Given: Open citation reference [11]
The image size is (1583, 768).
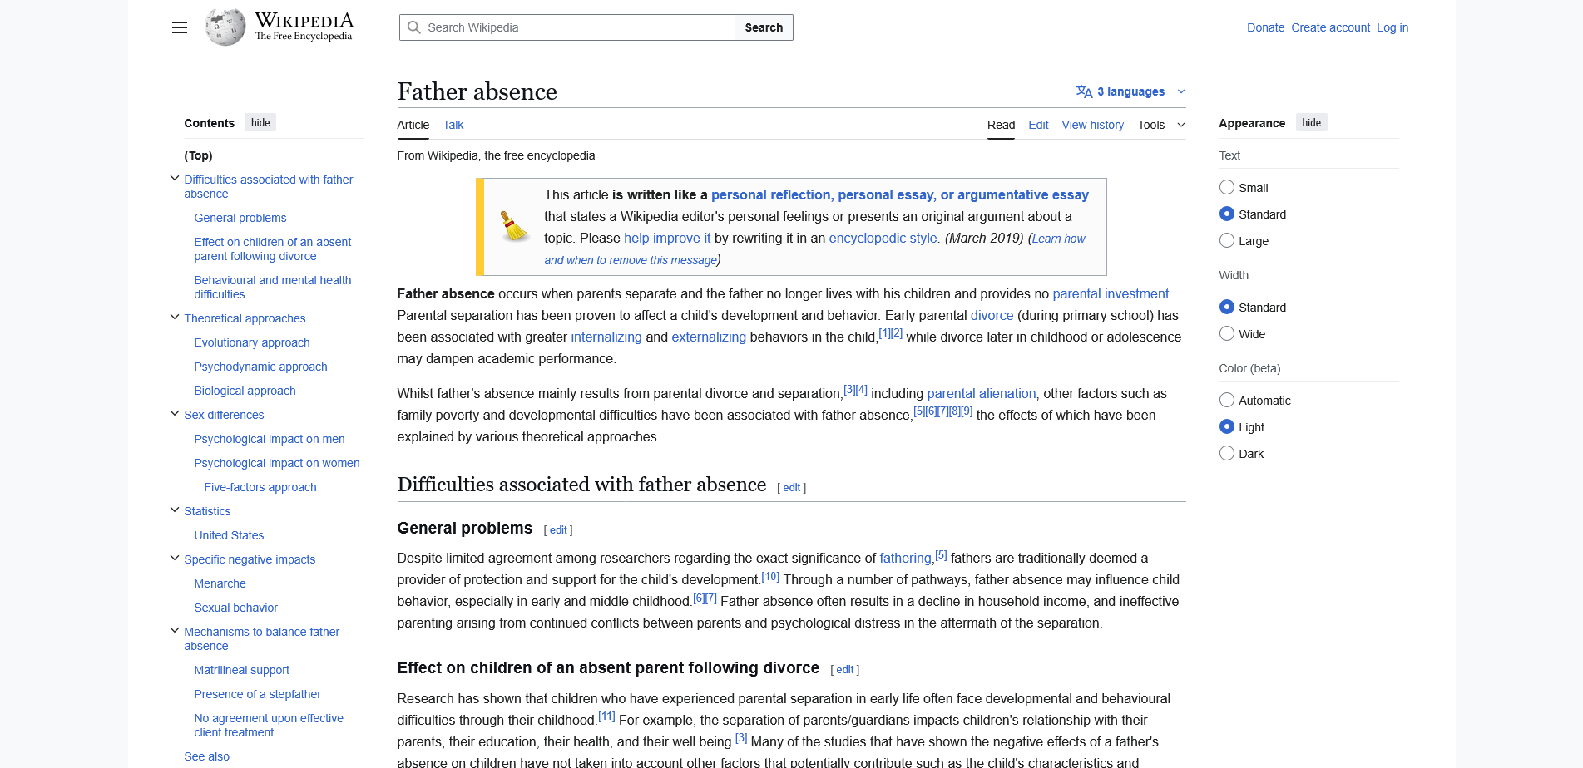Looking at the screenshot, I should (606, 716).
